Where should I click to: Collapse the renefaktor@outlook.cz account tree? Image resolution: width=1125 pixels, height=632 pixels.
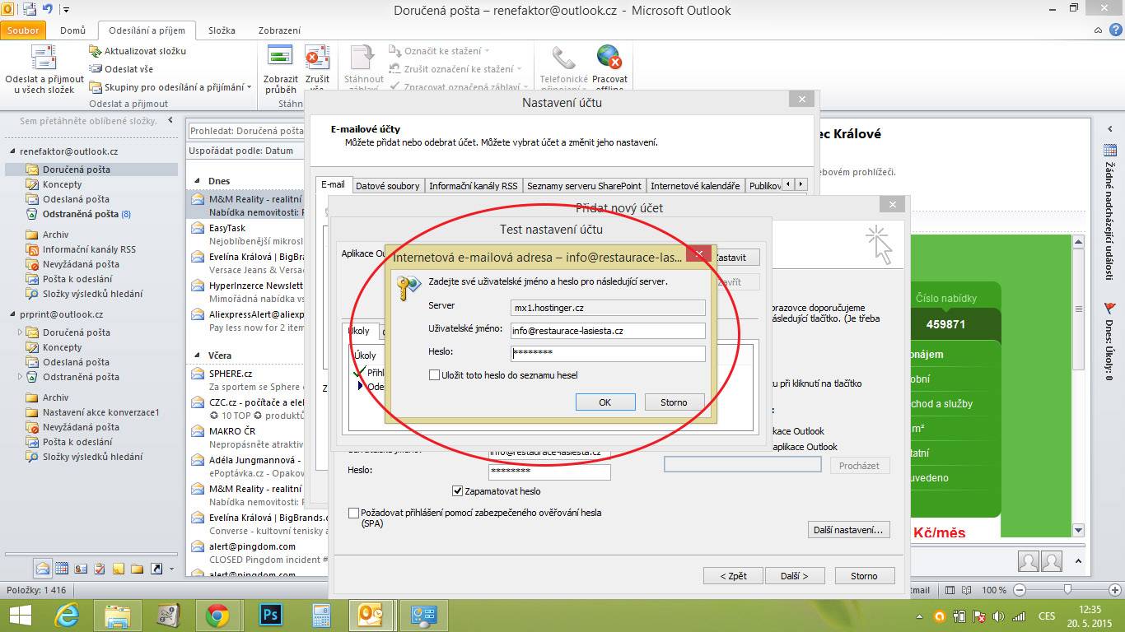click(13, 152)
